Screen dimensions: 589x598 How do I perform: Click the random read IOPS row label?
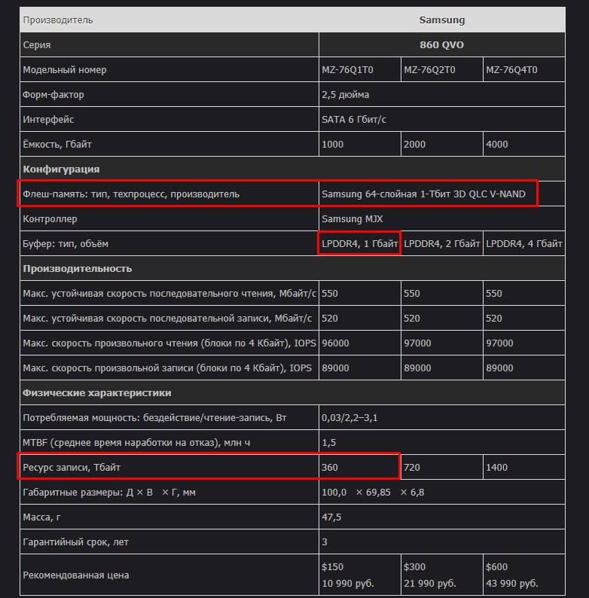[169, 343]
